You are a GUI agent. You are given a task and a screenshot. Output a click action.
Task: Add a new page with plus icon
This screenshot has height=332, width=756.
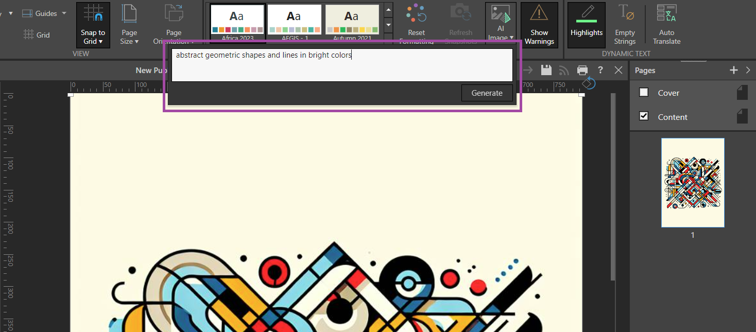click(734, 70)
